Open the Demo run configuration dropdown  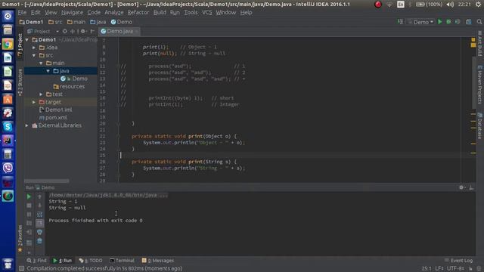pos(421,22)
